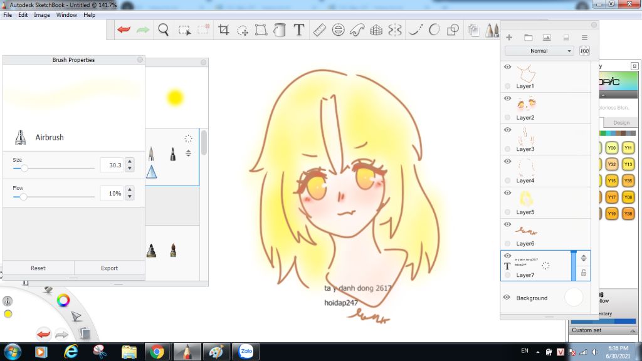Toggle the lock circle on Layer1
642x361 pixels.
click(508, 86)
